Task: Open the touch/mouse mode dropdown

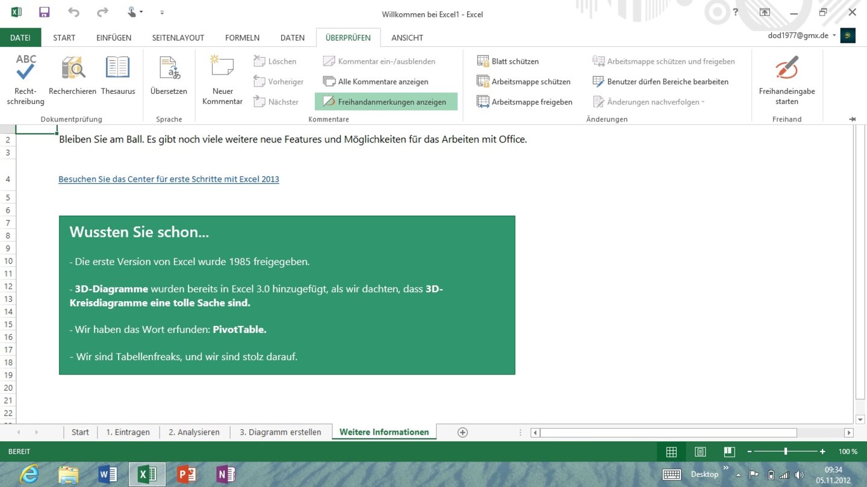Action: click(x=135, y=12)
